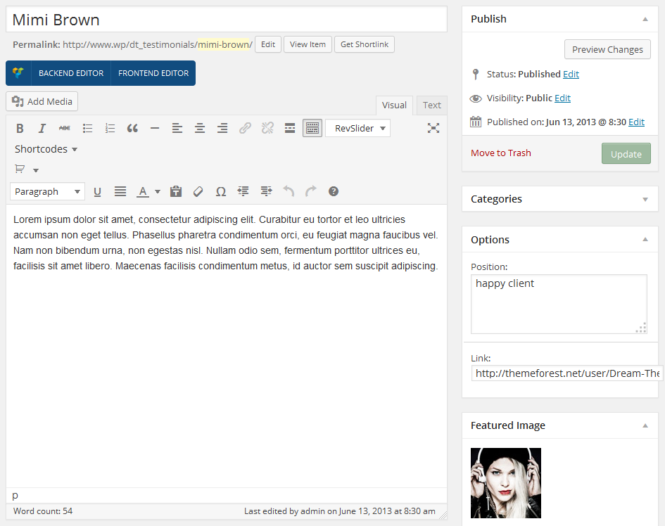Switch to Backend Editor mode
This screenshot has height=526, width=665.
coord(70,73)
